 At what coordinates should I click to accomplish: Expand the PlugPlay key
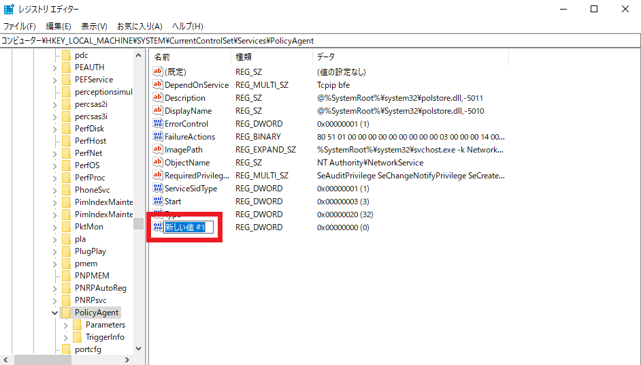55,252
